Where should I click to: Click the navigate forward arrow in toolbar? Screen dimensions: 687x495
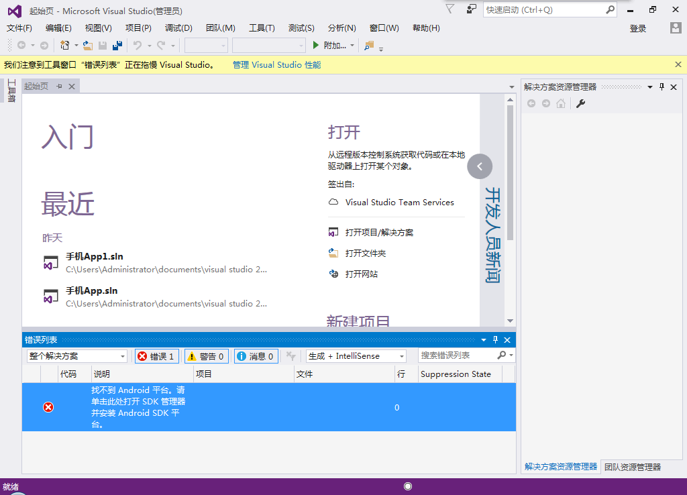tap(44, 45)
